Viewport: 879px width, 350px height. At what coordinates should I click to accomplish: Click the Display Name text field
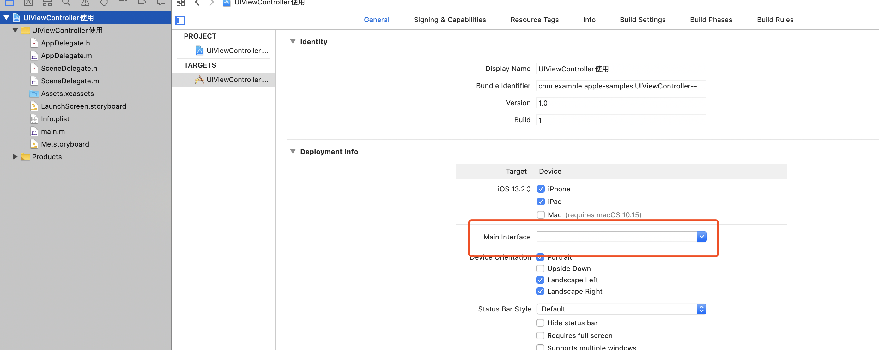(x=621, y=69)
